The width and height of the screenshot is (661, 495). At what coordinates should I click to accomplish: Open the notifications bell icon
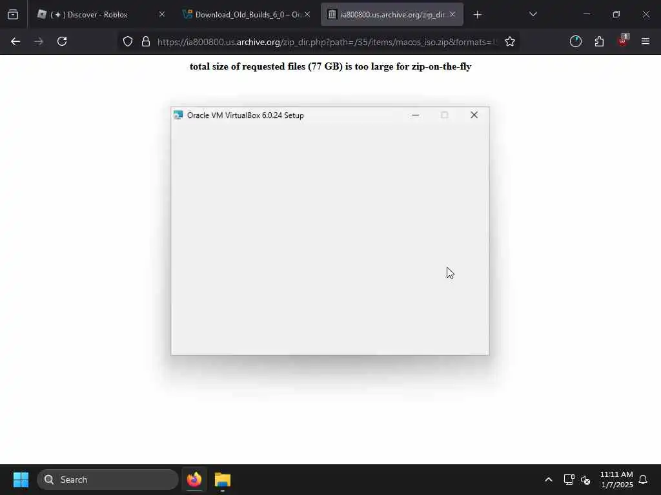pyautogui.click(x=643, y=480)
